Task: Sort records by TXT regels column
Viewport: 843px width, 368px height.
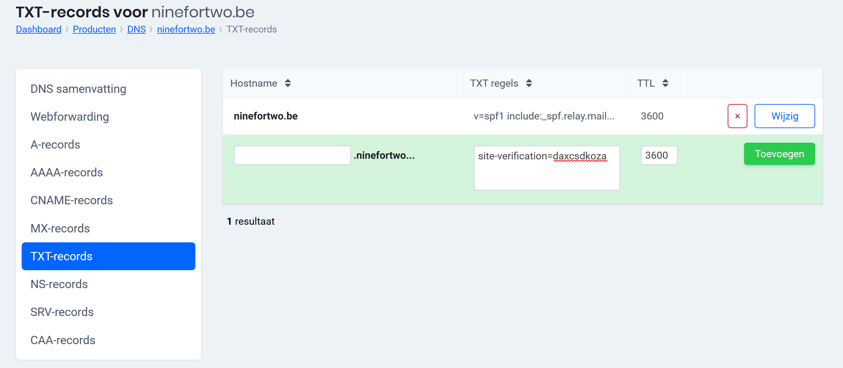Action: click(528, 84)
